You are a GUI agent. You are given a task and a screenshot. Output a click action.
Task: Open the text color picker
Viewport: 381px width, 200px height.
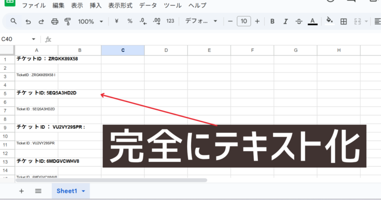point(312,21)
